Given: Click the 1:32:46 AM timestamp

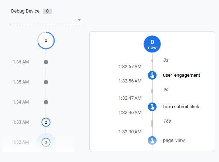Looking at the screenshot, I should [x=130, y=113].
